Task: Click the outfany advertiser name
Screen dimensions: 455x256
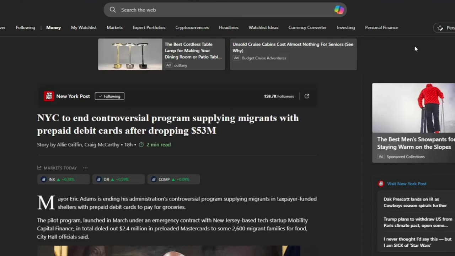Action: [181, 65]
